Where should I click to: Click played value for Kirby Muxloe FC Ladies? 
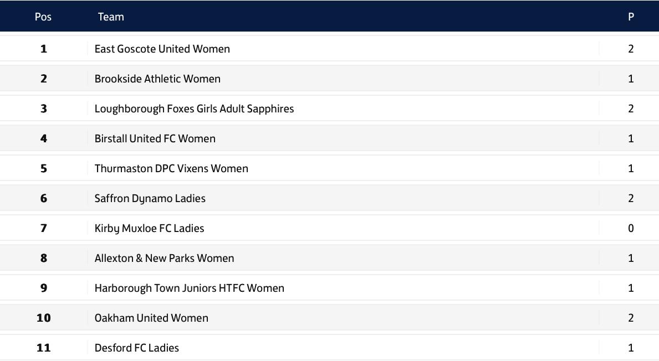tap(631, 228)
